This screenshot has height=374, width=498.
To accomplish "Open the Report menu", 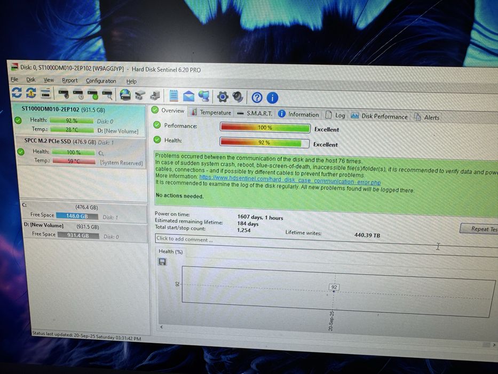I will point(69,81).
